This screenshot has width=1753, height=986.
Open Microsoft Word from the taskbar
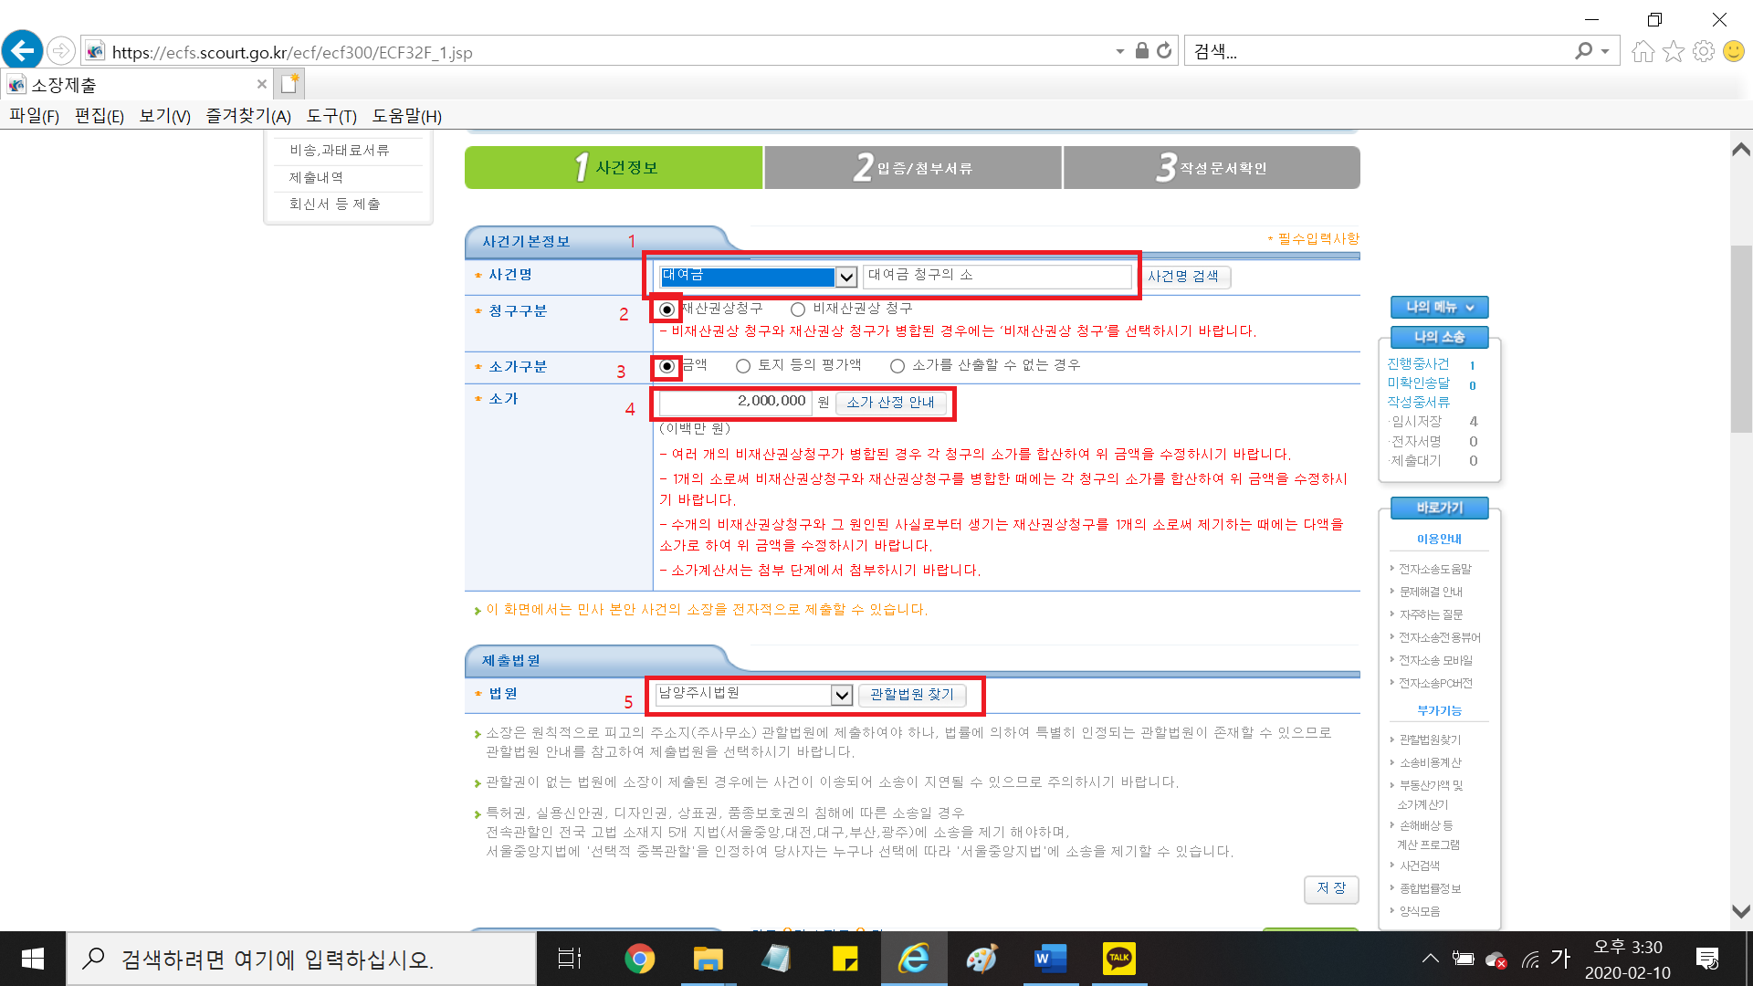click(1050, 959)
